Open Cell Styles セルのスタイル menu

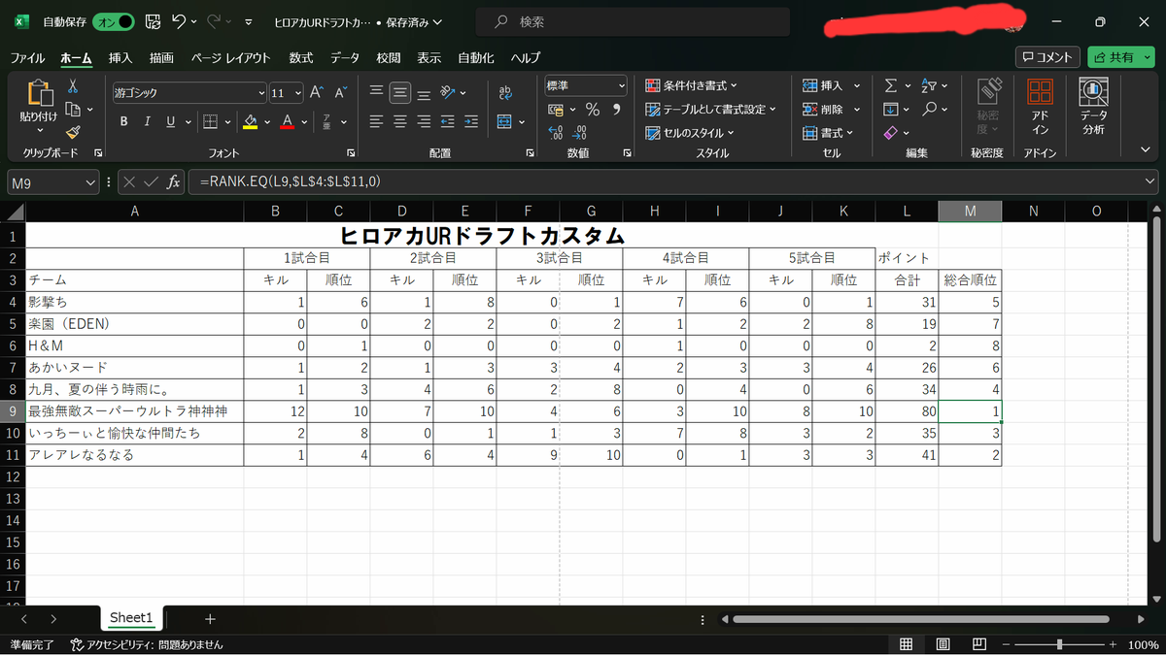point(690,133)
